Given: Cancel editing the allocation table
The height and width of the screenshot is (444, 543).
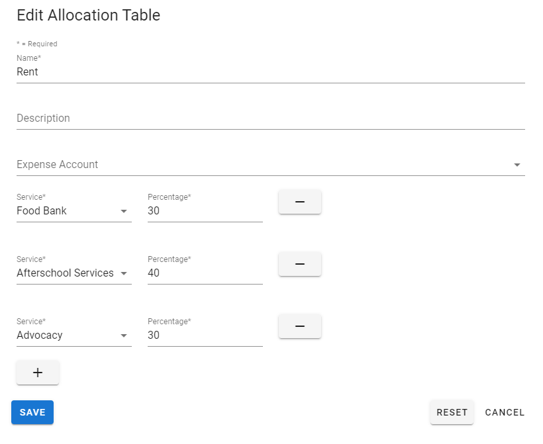Looking at the screenshot, I should click(x=505, y=412).
